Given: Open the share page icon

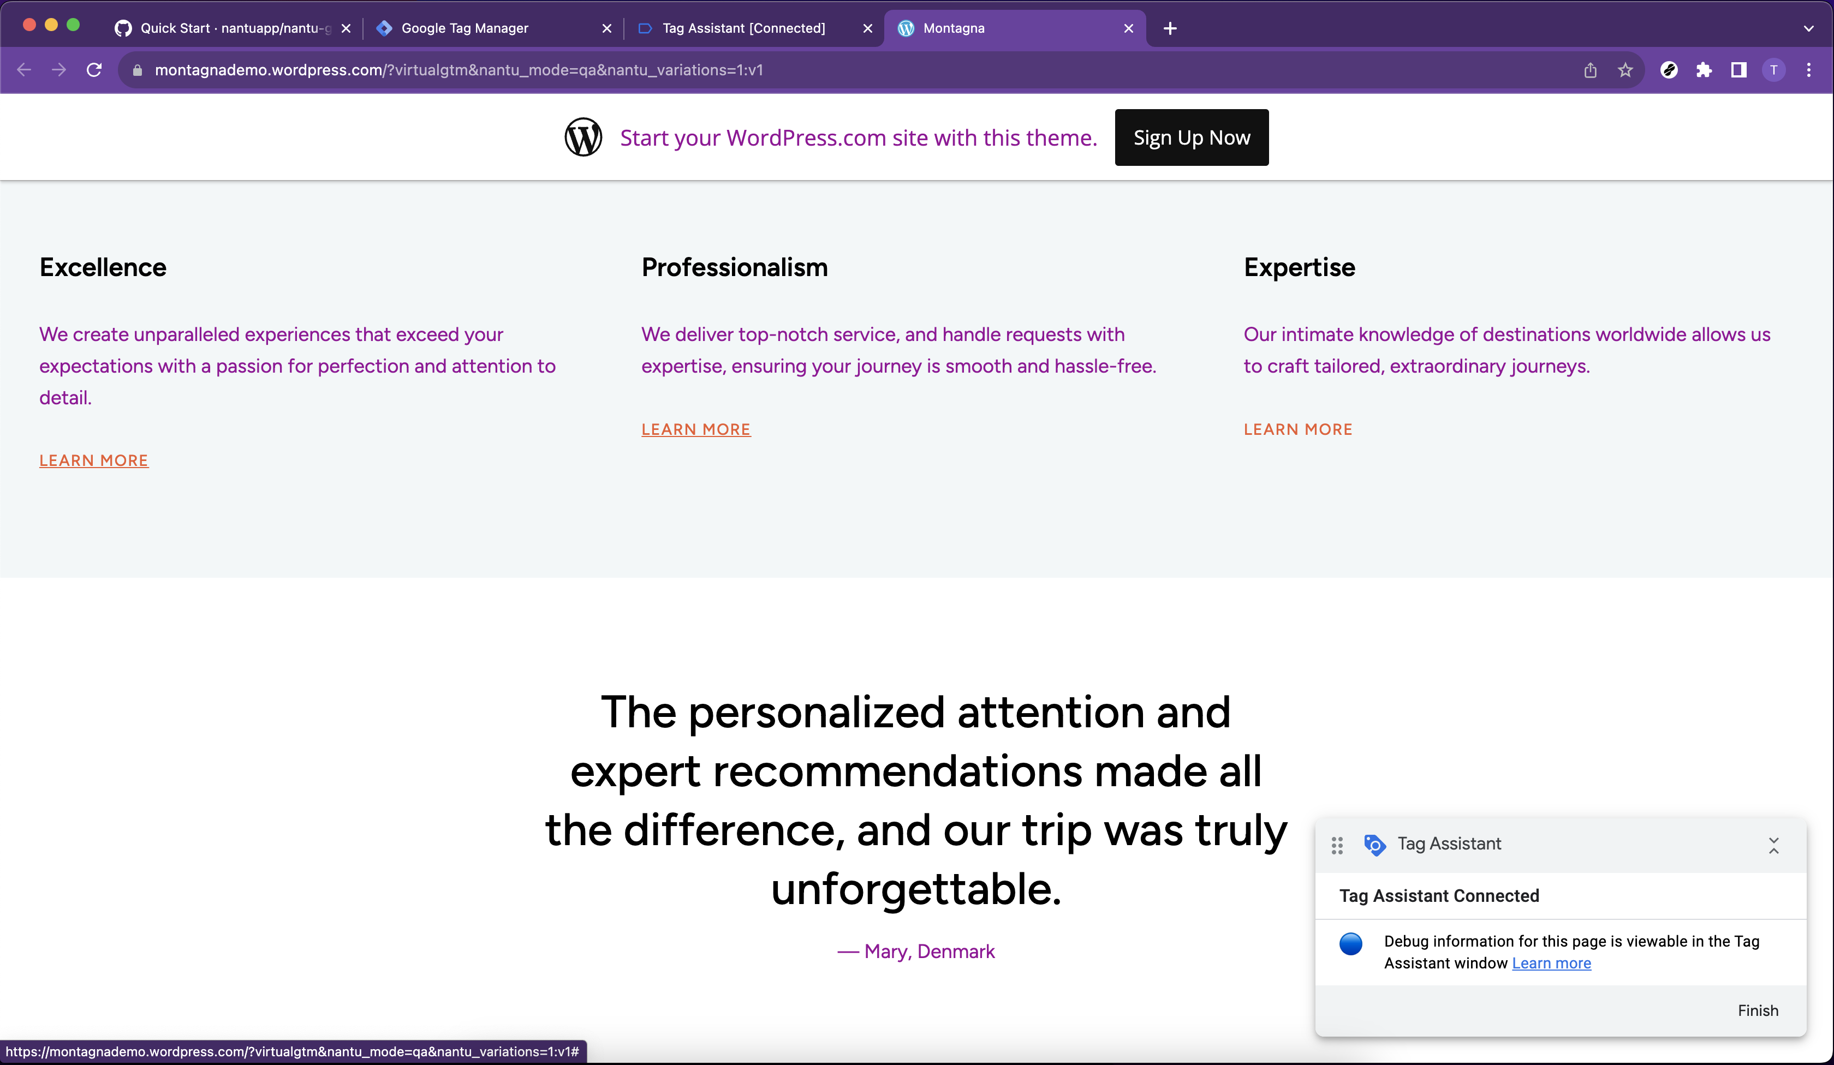Looking at the screenshot, I should 1590,70.
